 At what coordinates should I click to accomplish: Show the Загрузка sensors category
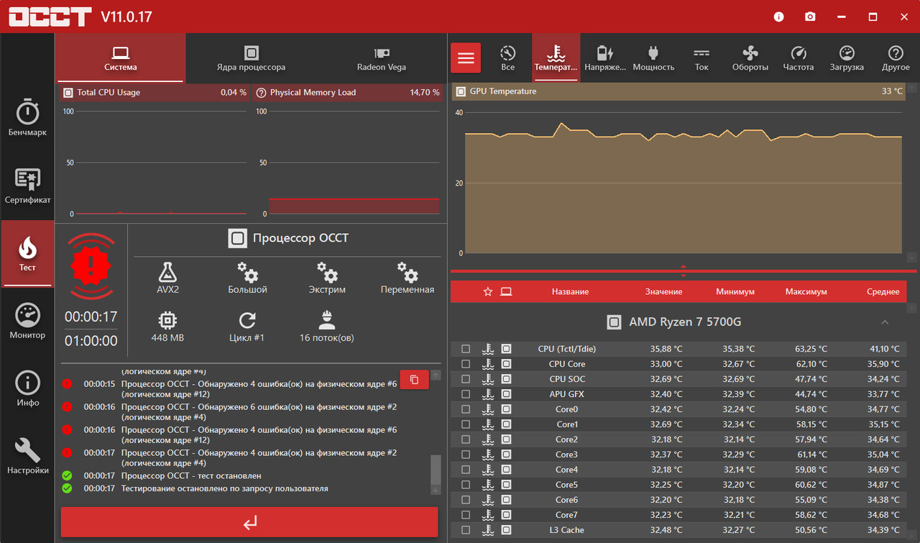(847, 58)
